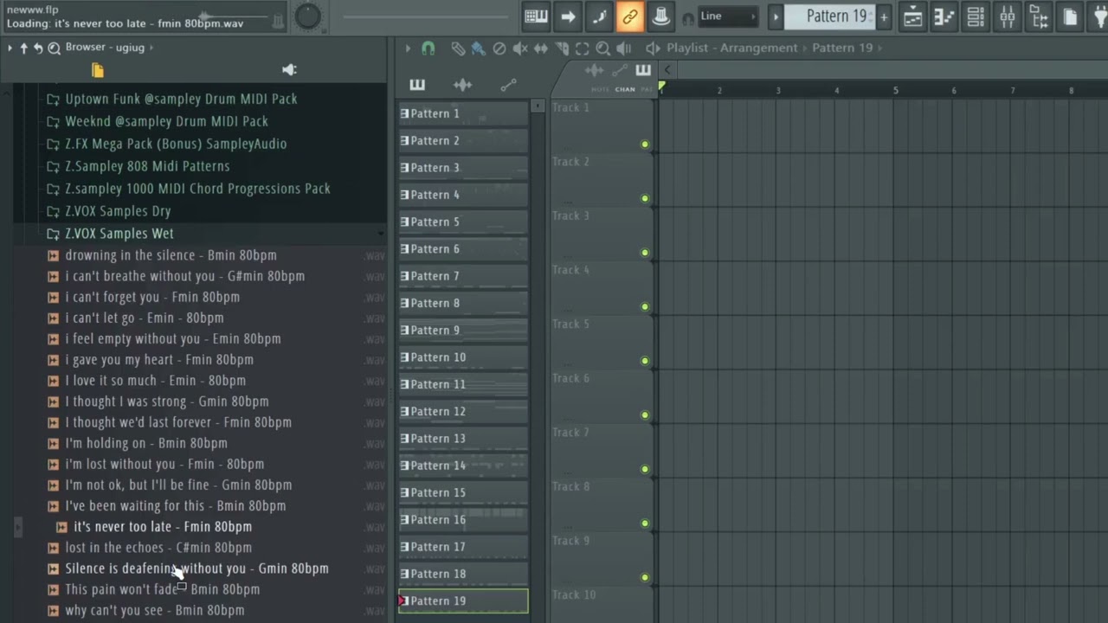Toggle the step editing note icon
Viewport: 1108px width, 623px height.
pyautogui.click(x=599, y=16)
